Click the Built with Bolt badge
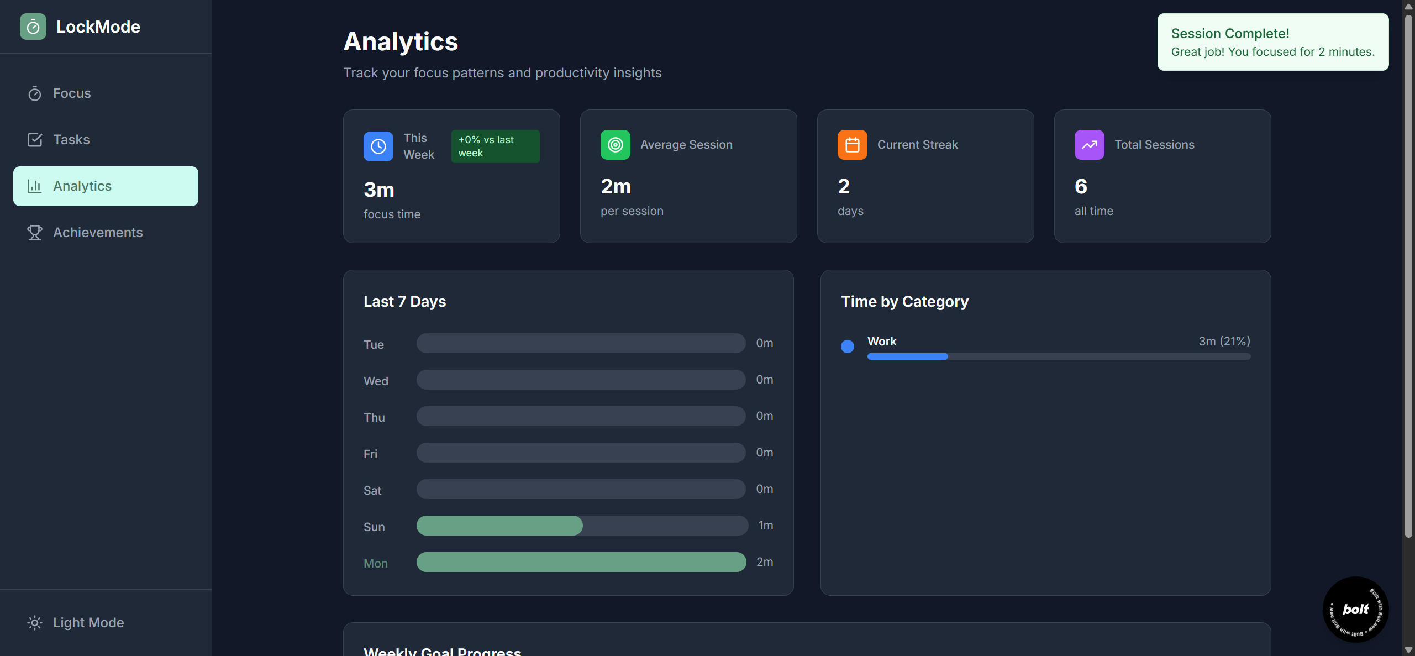This screenshot has height=656, width=1415. (1355, 609)
